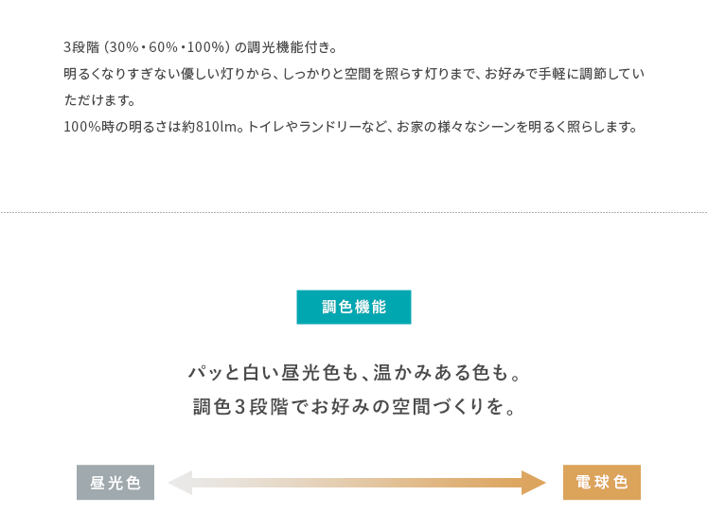
Task: Click the teal 調色機能 badge
Action: click(x=354, y=307)
